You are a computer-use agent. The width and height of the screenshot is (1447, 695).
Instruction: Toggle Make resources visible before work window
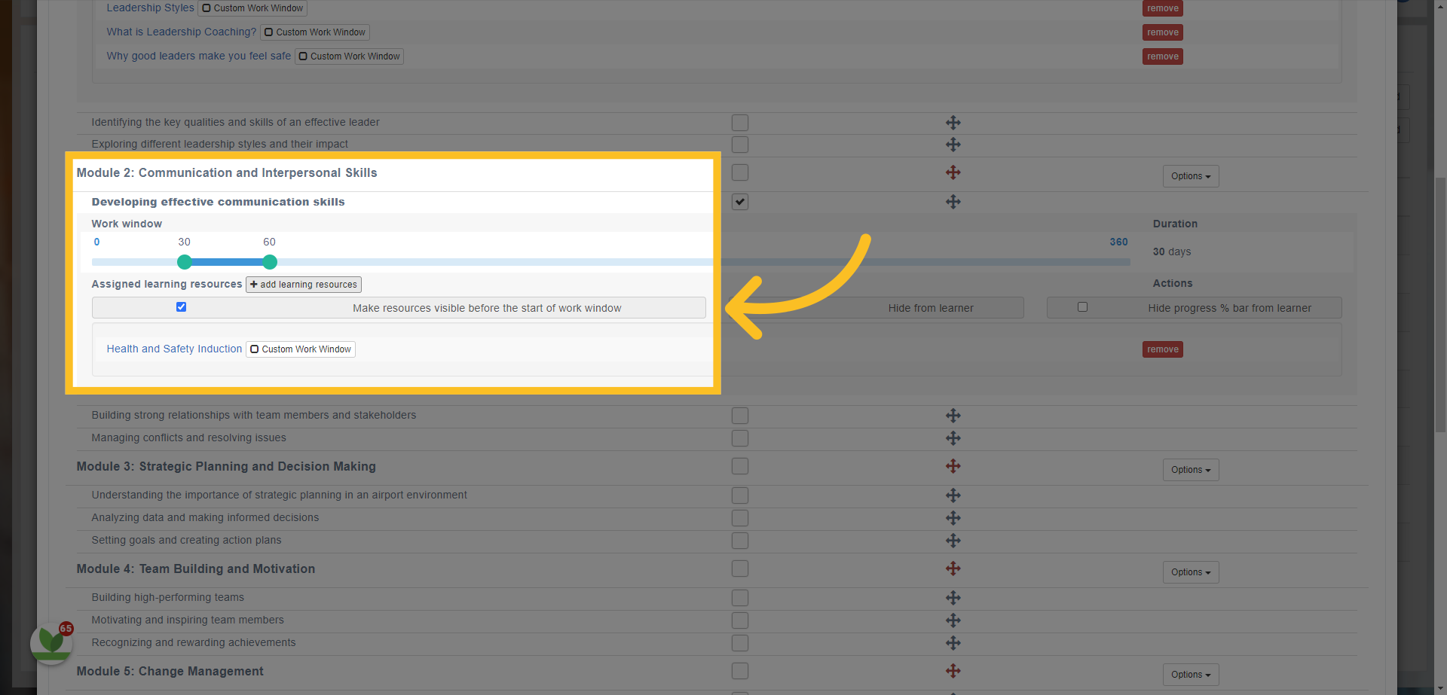(181, 307)
